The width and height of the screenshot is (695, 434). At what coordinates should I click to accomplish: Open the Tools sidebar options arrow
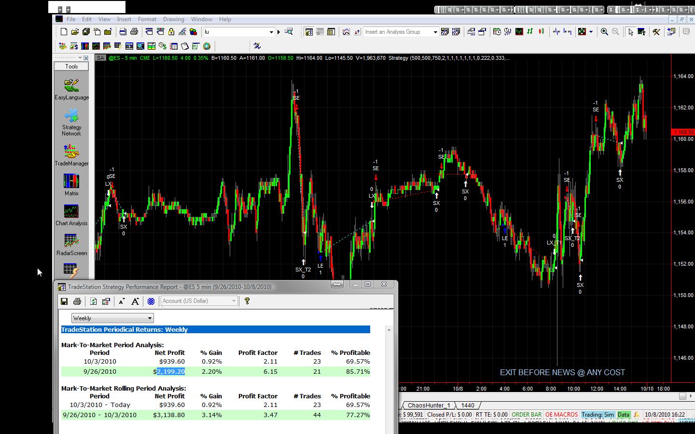pos(80,58)
